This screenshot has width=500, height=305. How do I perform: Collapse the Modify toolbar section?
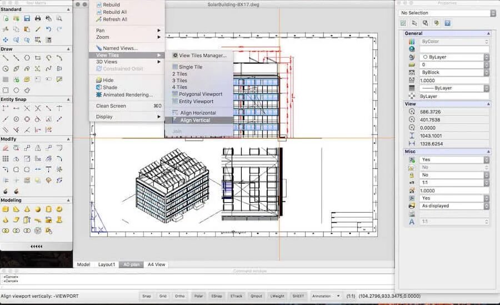[x=68, y=139]
